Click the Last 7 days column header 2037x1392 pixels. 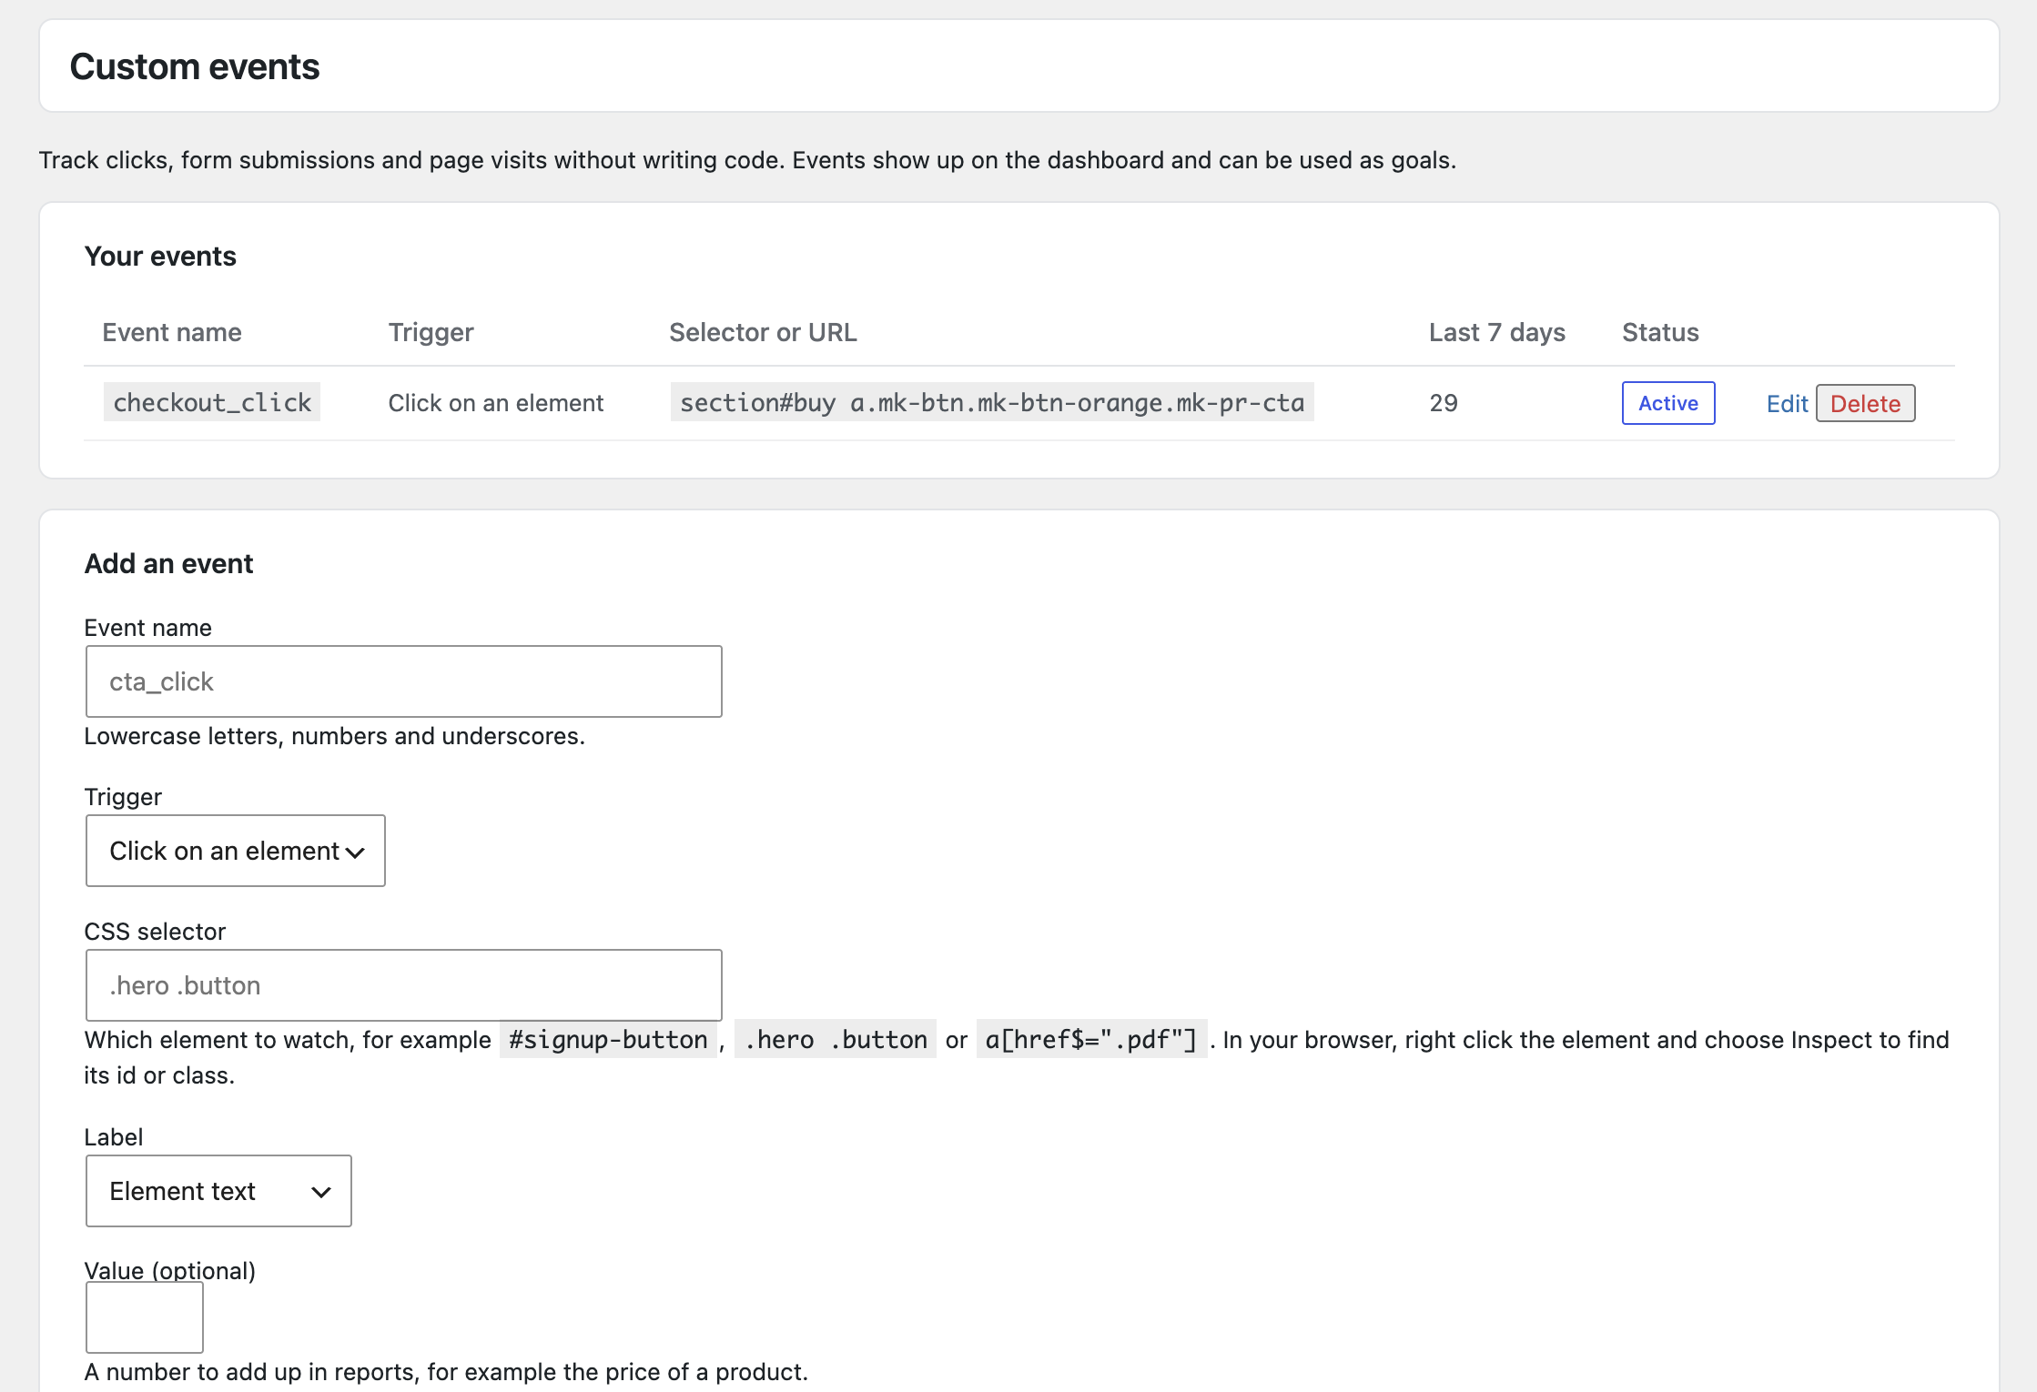1497,332
